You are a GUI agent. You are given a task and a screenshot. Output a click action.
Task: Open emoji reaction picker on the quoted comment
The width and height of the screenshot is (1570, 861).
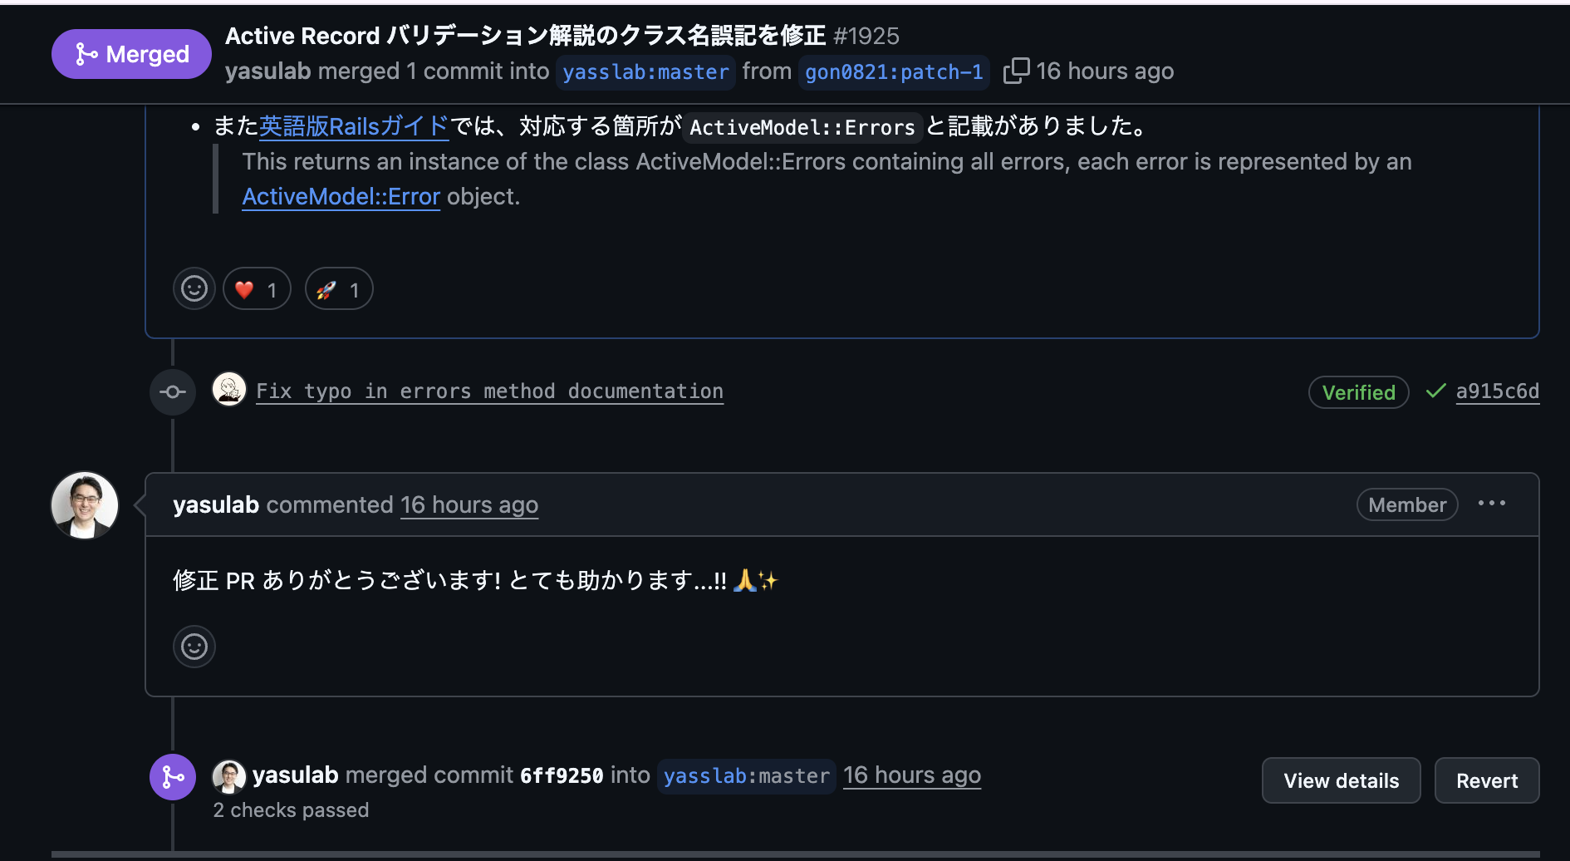point(194,288)
